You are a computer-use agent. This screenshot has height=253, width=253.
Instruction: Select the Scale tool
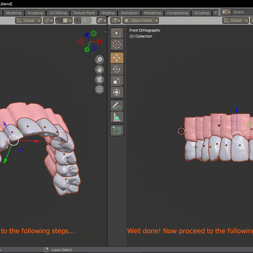[x=117, y=81]
